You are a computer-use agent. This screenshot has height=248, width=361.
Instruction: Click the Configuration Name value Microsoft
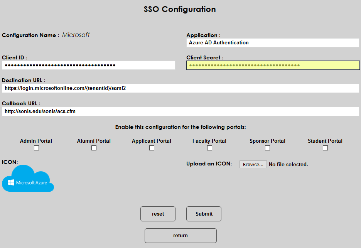[x=76, y=35]
